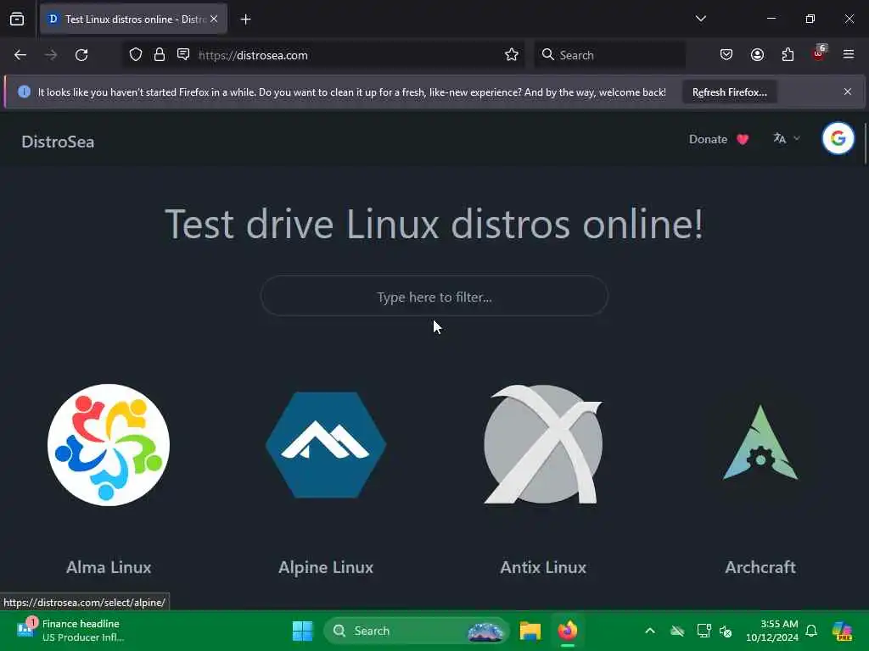Select the Alpine Linux logo
869x651 pixels.
(x=326, y=445)
